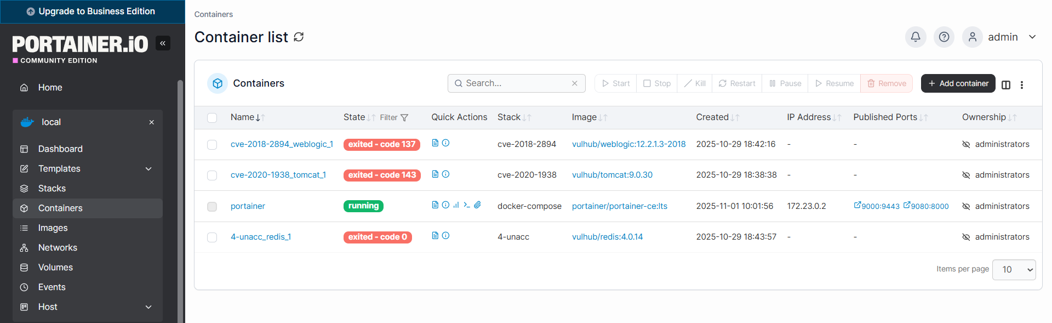Sort by Created column
Viewport: 1052px width, 323px height.
click(x=718, y=117)
